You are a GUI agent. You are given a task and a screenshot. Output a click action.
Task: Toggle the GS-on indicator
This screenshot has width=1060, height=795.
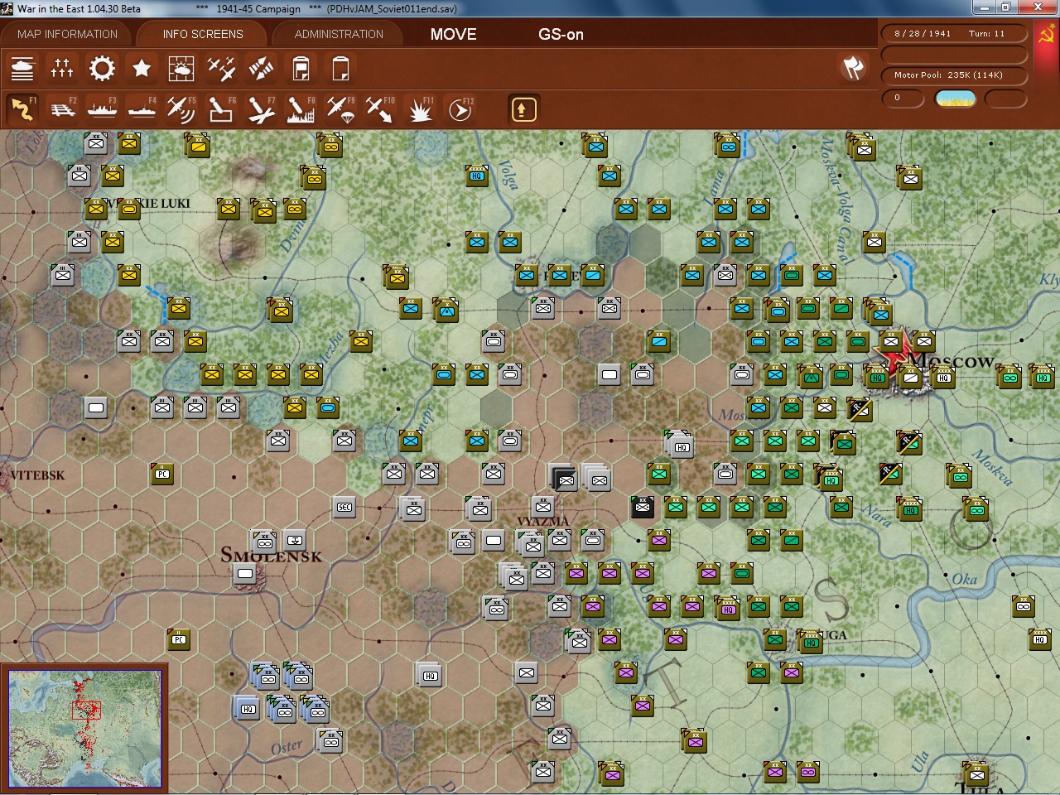(561, 34)
